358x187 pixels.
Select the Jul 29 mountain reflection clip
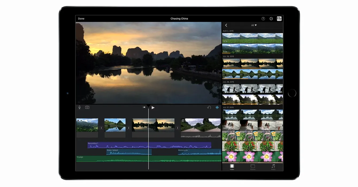252,74
